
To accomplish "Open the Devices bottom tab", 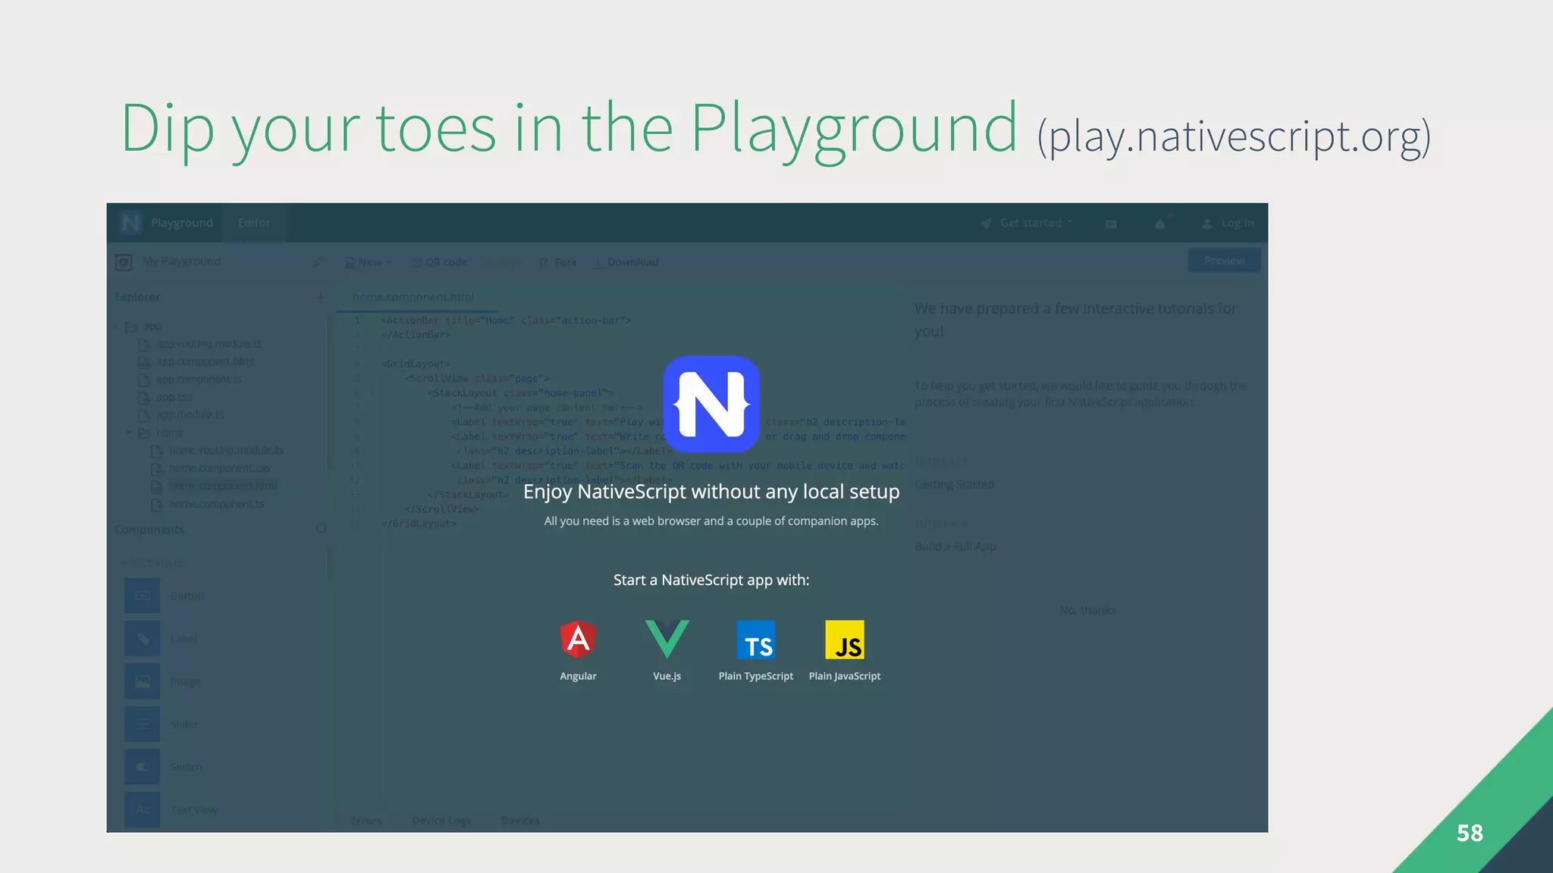I will (520, 821).
